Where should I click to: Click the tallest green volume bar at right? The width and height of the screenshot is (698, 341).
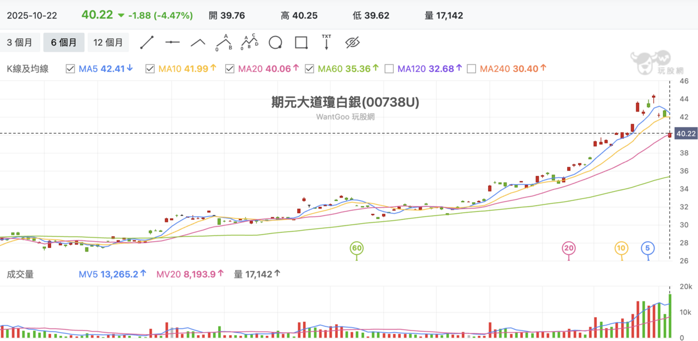(x=669, y=316)
